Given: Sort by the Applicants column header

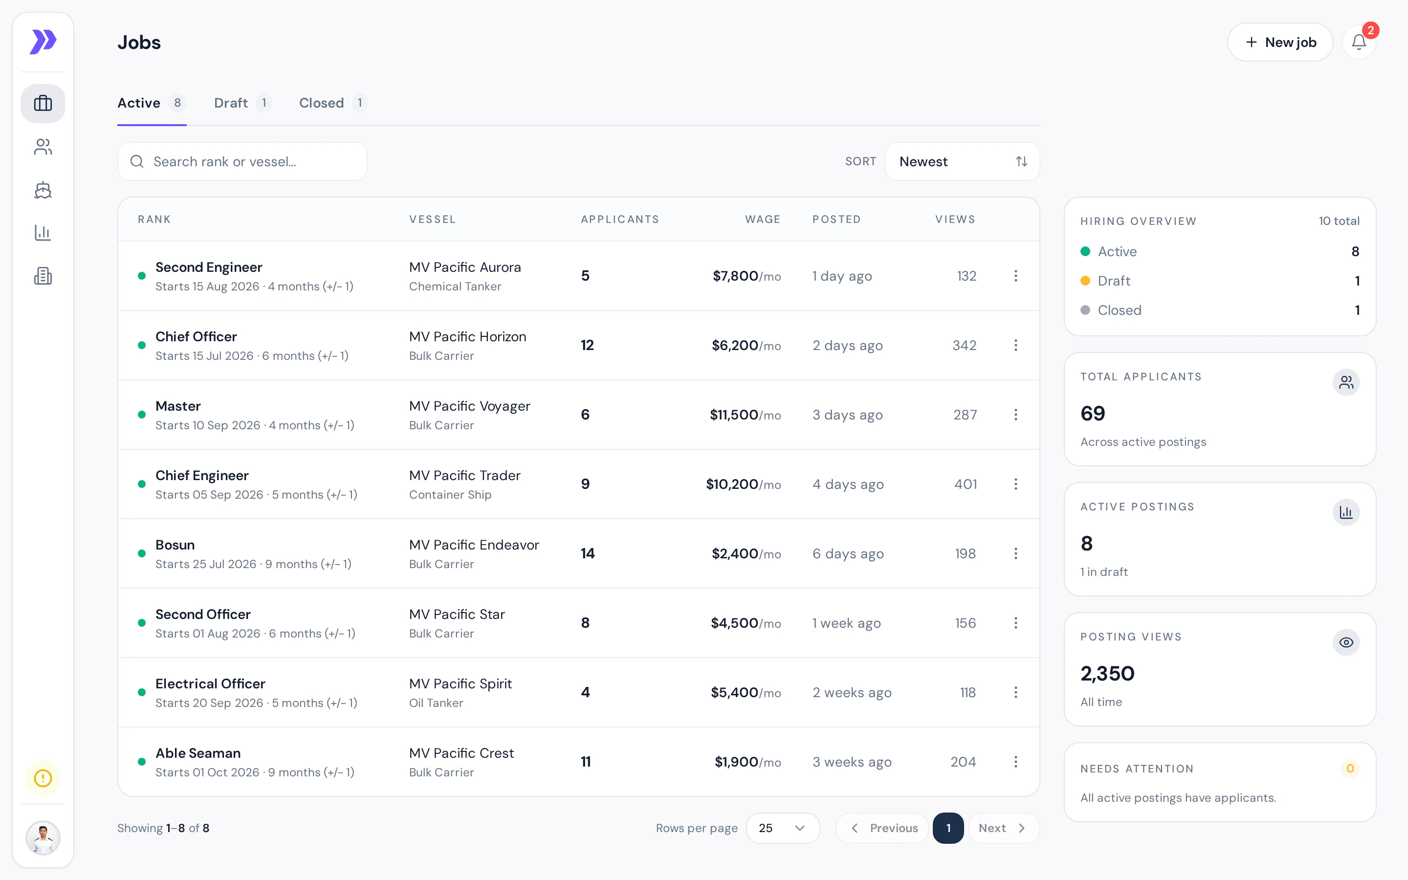Looking at the screenshot, I should tap(619, 220).
